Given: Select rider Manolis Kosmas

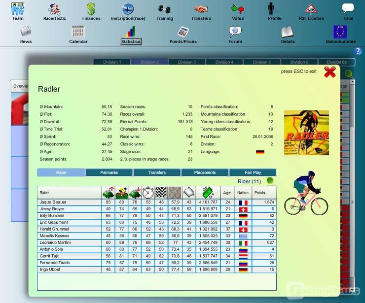Looking at the screenshot, I should [x=157, y=236].
